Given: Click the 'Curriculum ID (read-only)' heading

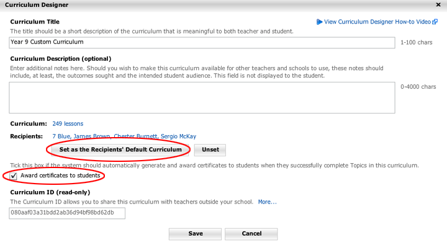Looking at the screenshot, I should 50,192.
